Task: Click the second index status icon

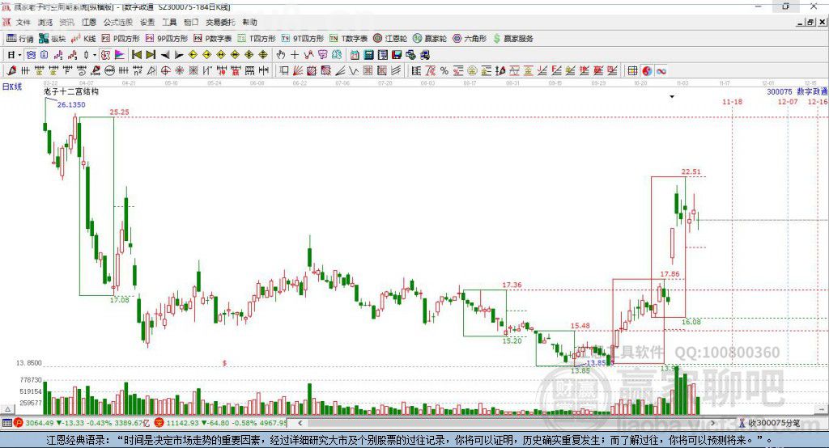Action: (x=159, y=423)
